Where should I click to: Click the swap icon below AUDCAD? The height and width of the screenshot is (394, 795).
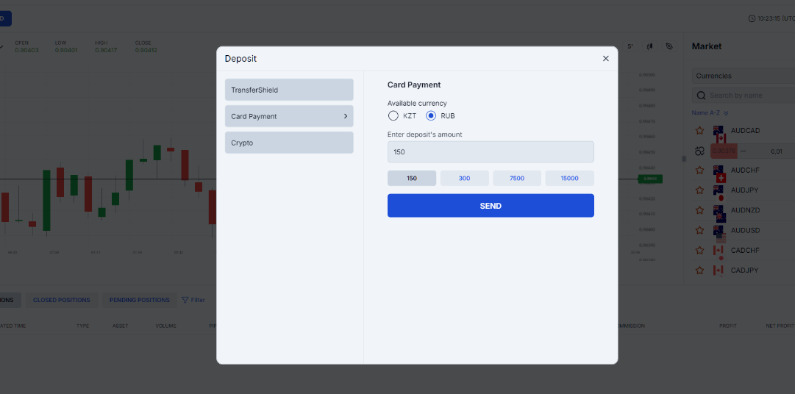point(699,151)
